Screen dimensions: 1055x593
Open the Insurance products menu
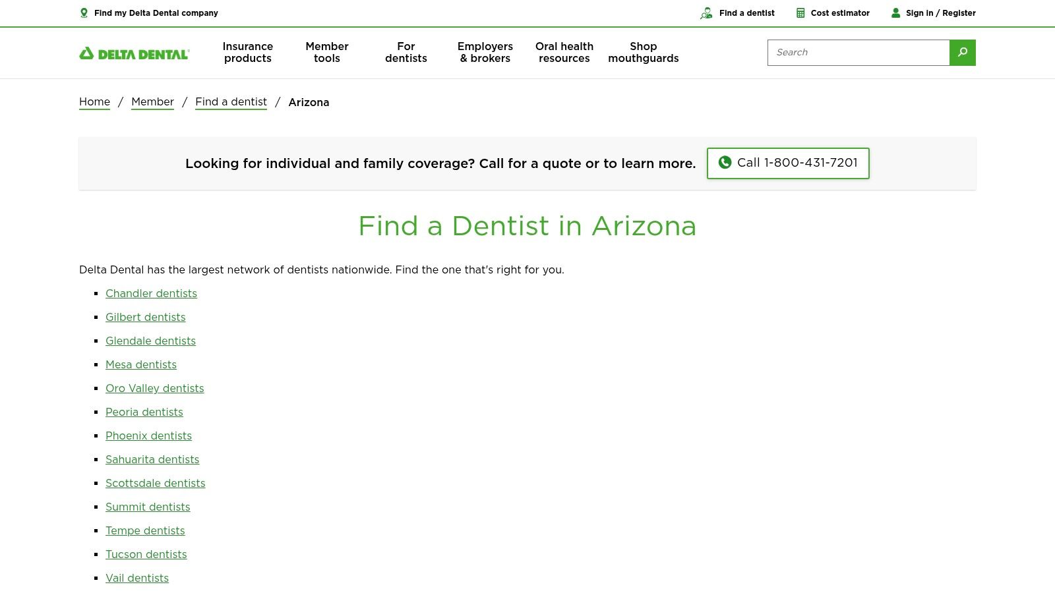(247, 53)
